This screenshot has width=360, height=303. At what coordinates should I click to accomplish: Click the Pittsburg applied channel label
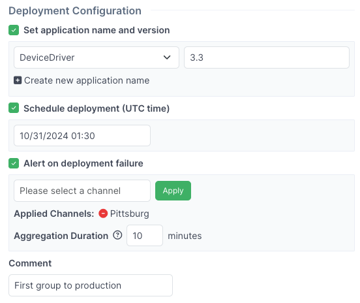(130, 214)
